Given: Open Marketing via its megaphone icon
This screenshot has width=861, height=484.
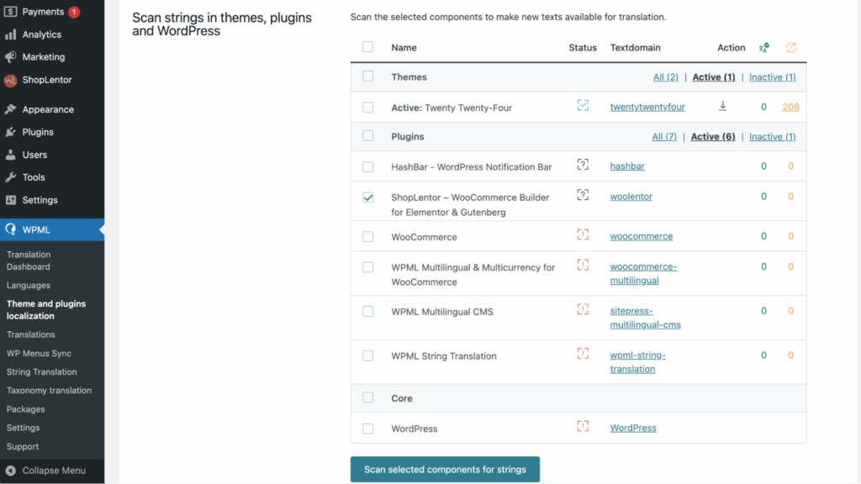Looking at the screenshot, I should click(x=9, y=56).
